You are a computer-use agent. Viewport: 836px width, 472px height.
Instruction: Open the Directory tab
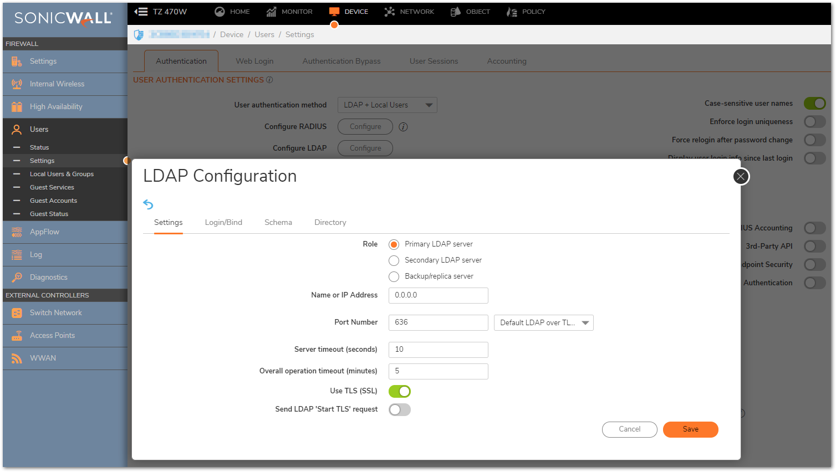pyautogui.click(x=330, y=223)
